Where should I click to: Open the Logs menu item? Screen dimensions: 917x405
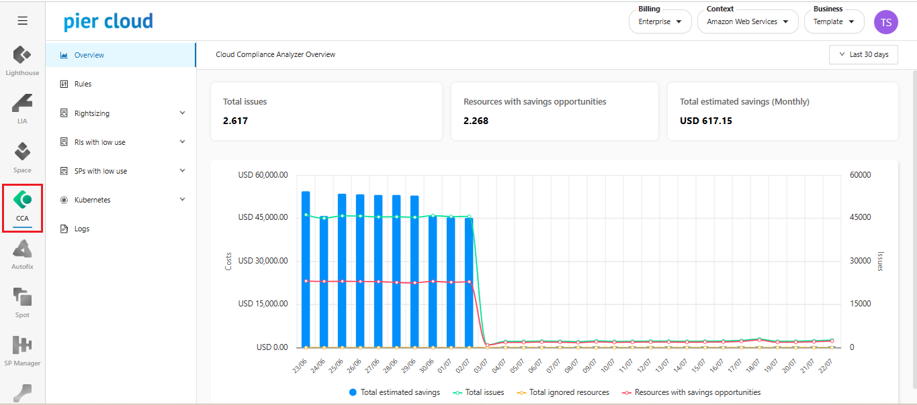point(81,229)
